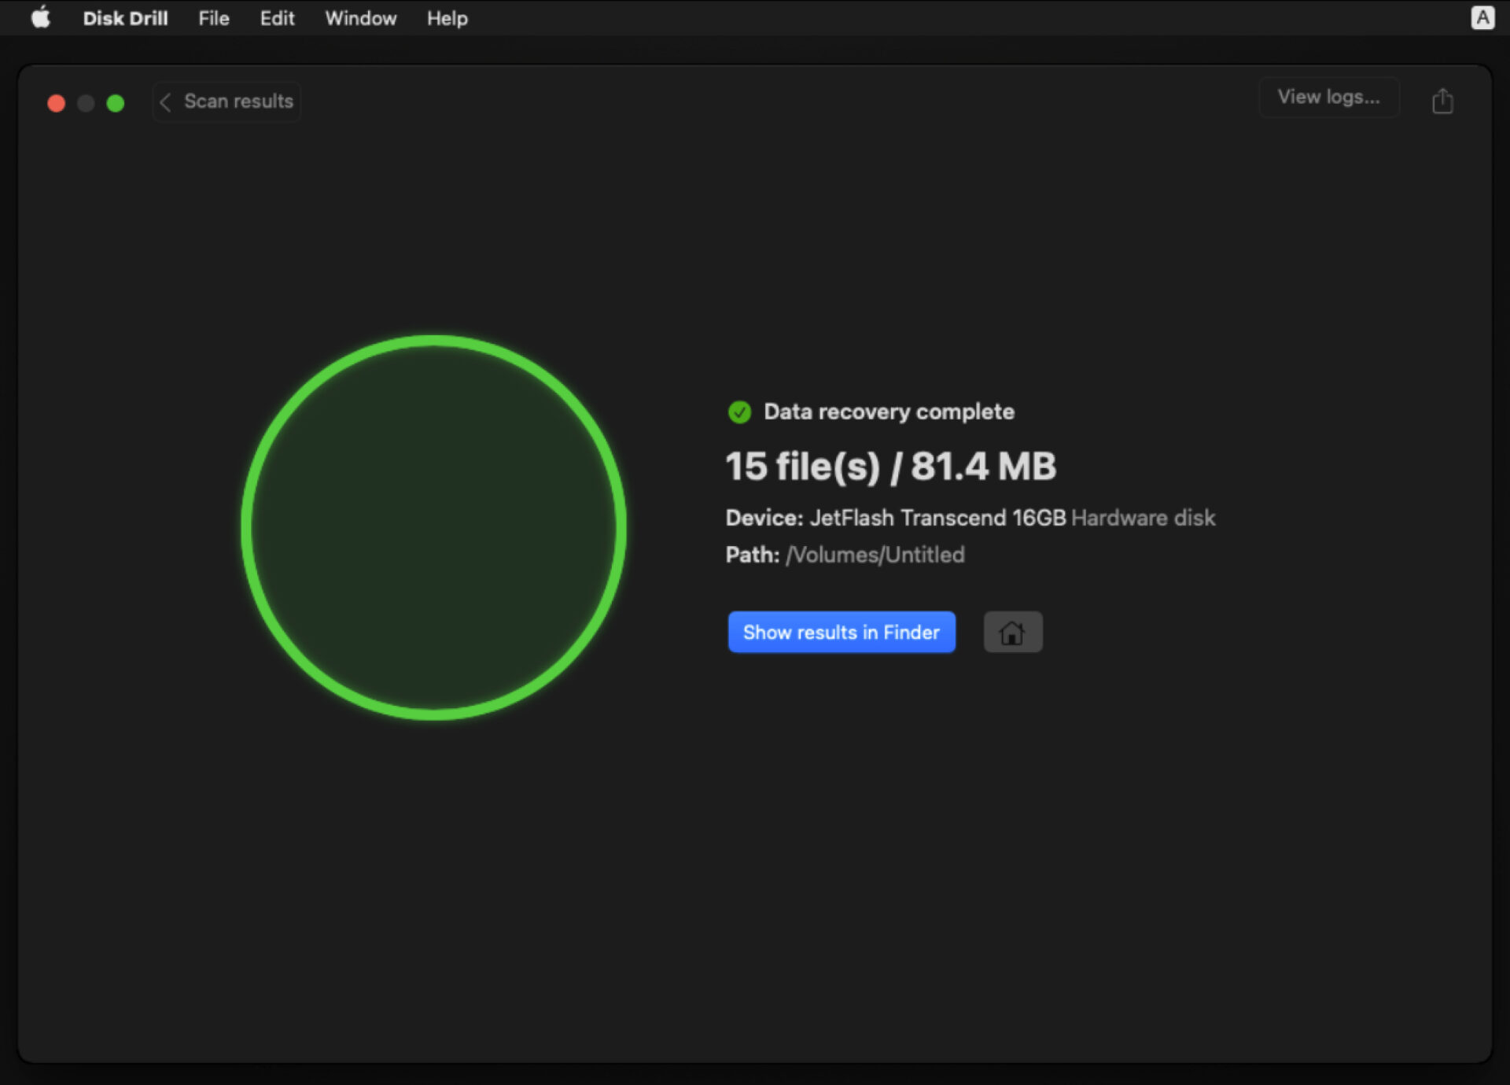Go back to Scan results
1510x1085 pixels.
coord(238,101)
